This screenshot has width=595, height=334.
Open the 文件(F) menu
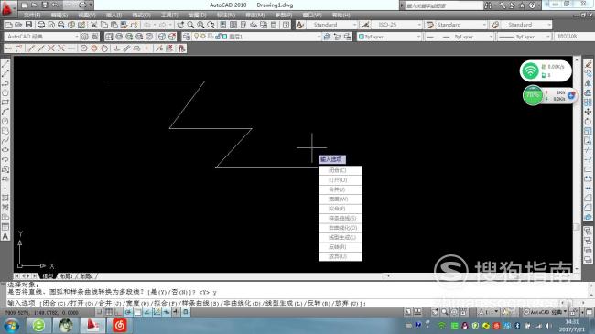pyautogui.click(x=32, y=15)
